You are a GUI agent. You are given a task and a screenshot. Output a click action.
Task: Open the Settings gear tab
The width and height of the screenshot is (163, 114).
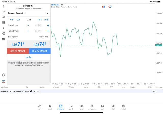pyautogui.click(x=124, y=107)
